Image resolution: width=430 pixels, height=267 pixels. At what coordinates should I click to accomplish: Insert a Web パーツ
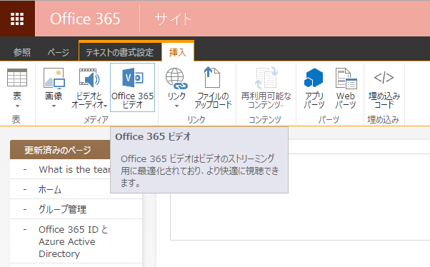coord(346,88)
